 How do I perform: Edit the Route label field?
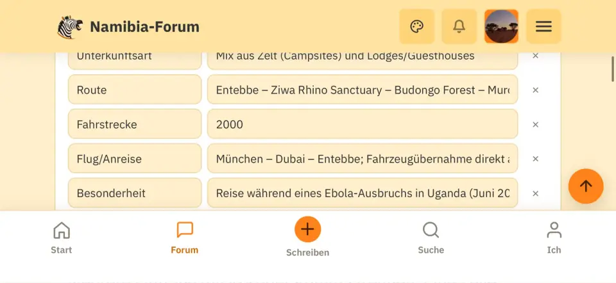pos(135,90)
